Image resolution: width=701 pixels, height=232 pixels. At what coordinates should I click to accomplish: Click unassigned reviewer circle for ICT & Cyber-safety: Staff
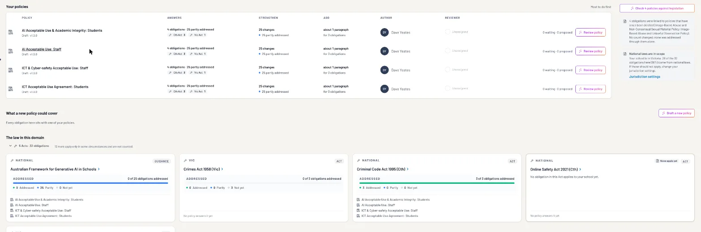click(448, 70)
